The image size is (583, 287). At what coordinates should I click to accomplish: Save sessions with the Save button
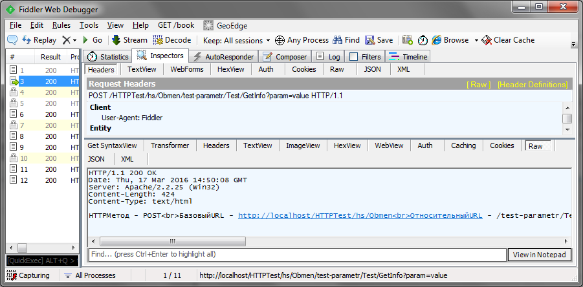tap(379, 40)
